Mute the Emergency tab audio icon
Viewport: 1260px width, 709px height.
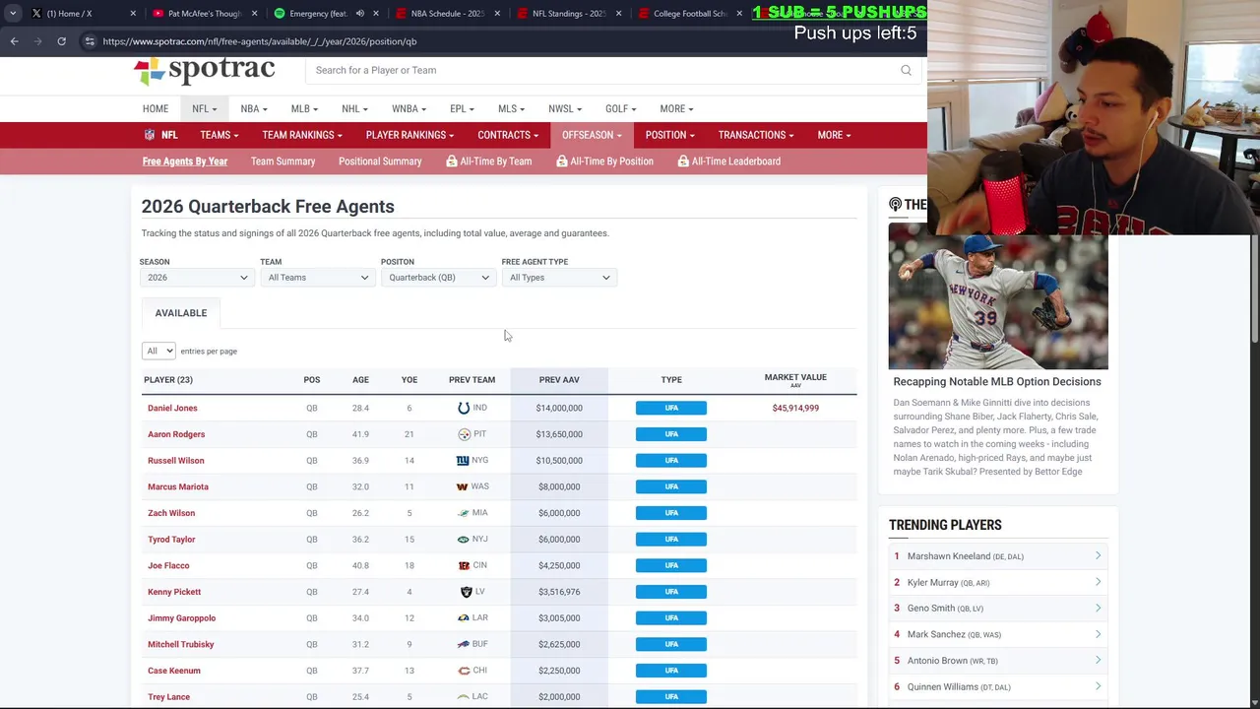[359, 14]
